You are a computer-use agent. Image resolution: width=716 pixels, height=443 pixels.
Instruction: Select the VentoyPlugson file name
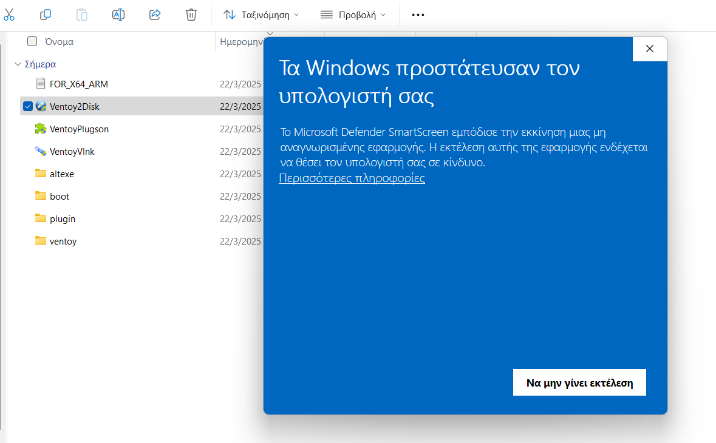pos(79,129)
